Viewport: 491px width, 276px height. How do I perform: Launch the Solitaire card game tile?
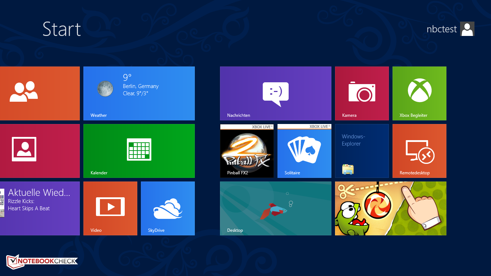pyautogui.click(x=304, y=151)
